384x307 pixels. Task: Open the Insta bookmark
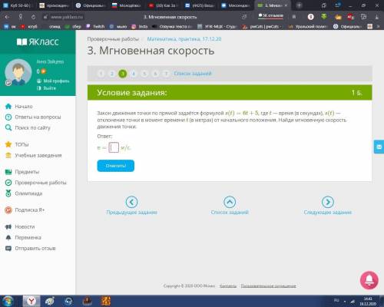coord(140,26)
